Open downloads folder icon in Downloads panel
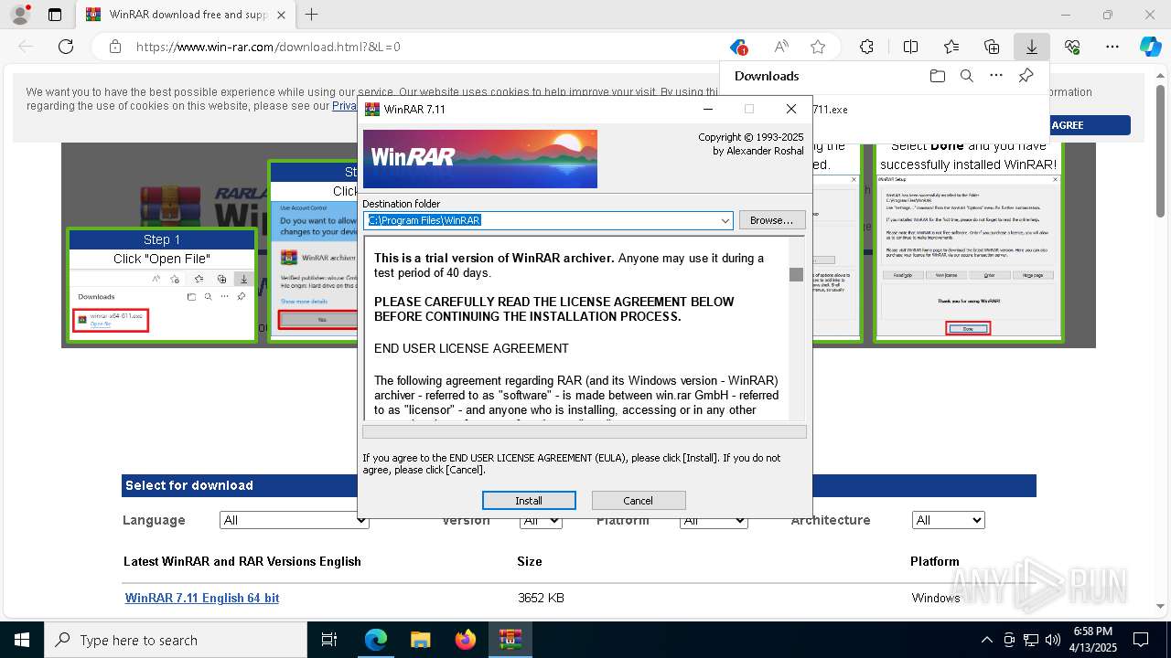 click(937, 76)
